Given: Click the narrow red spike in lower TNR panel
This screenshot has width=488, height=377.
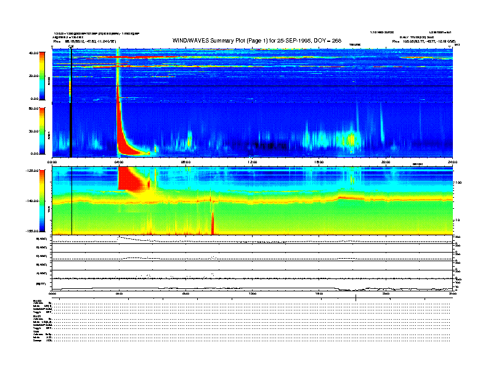Looking at the screenshot, I should pos(213,223).
